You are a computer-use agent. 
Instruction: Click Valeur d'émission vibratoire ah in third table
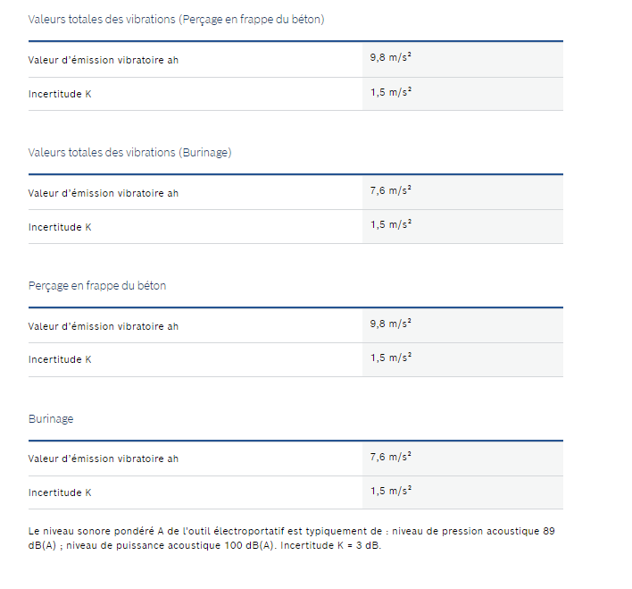[x=104, y=326]
